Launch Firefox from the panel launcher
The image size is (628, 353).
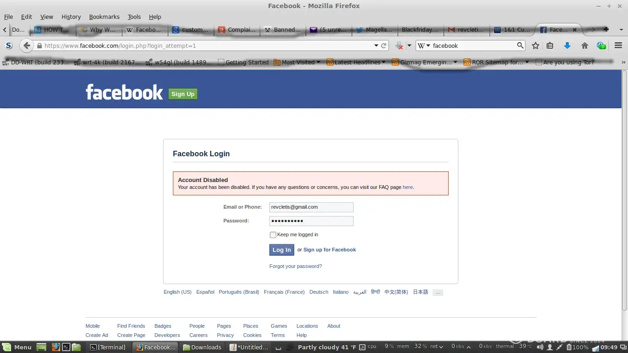tap(56, 347)
